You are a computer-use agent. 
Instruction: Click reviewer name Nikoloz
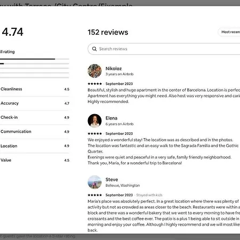114,68
